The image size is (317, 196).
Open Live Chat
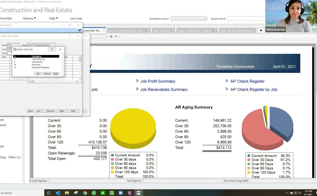point(76,19)
